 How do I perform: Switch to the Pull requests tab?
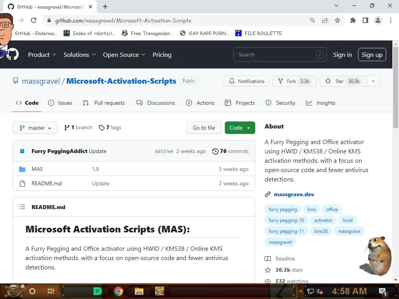point(104,103)
